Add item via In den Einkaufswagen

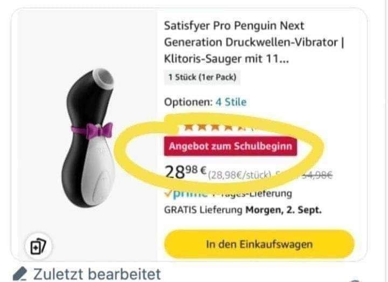[259, 244]
